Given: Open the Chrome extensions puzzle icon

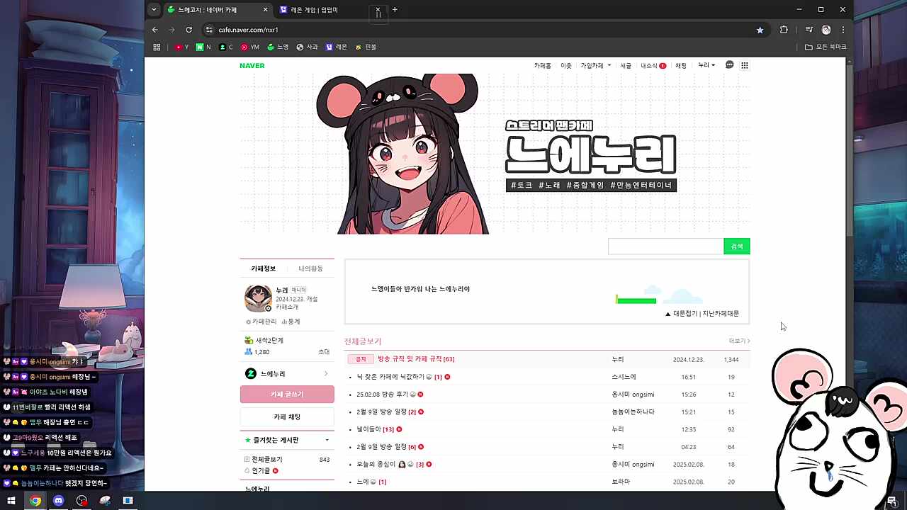Looking at the screenshot, I should (x=784, y=30).
